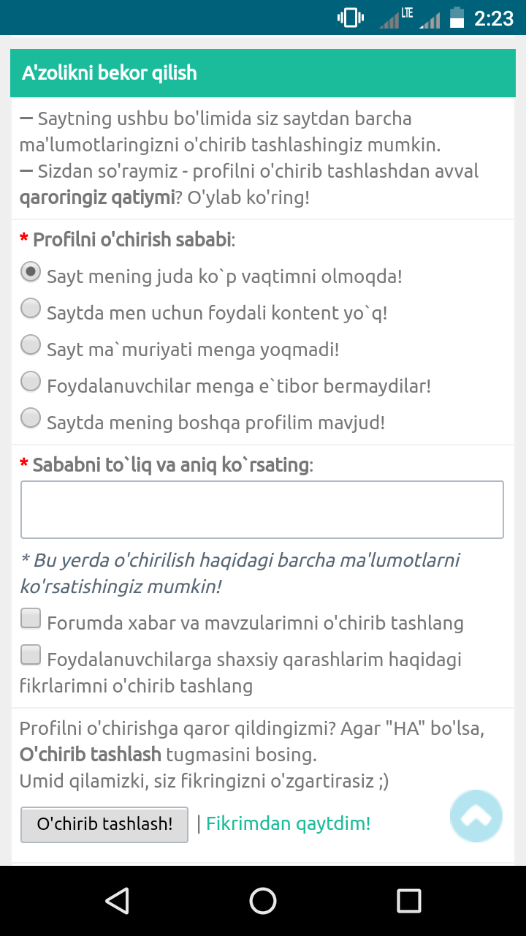Viewport: 526px width, 936px height.
Task: Tap the vibrate mode status icon
Action: pyautogui.click(x=350, y=18)
